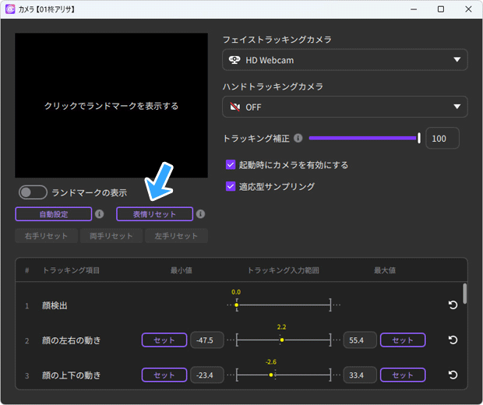Click the 表情リセット button

pos(154,214)
